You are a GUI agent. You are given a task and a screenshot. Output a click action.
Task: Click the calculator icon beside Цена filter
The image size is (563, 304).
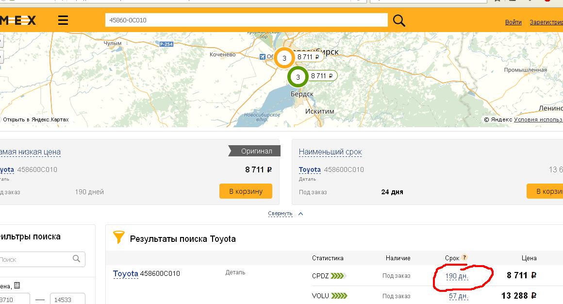click(x=17, y=286)
